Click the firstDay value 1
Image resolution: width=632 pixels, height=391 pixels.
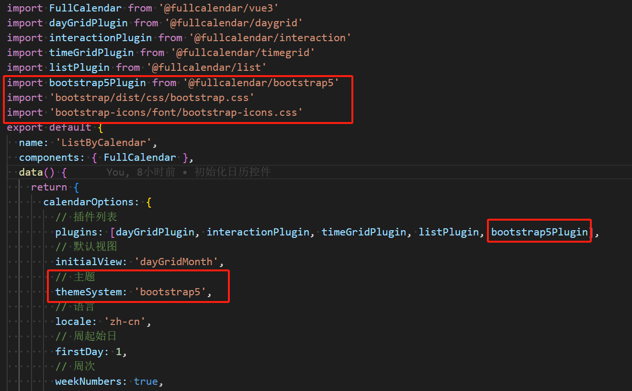(119, 352)
